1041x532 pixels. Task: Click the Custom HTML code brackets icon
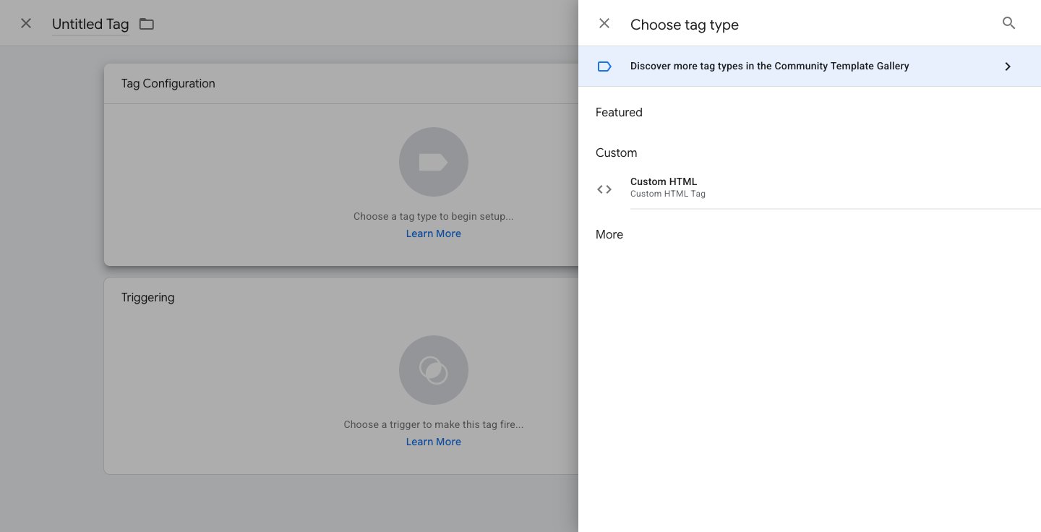point(604,189)
